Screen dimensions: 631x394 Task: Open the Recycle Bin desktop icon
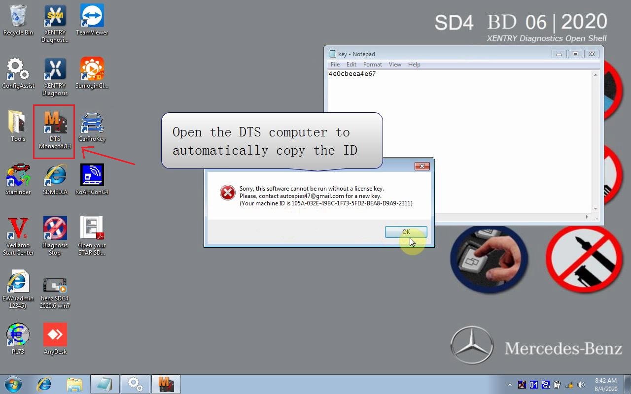click(18, 21)
